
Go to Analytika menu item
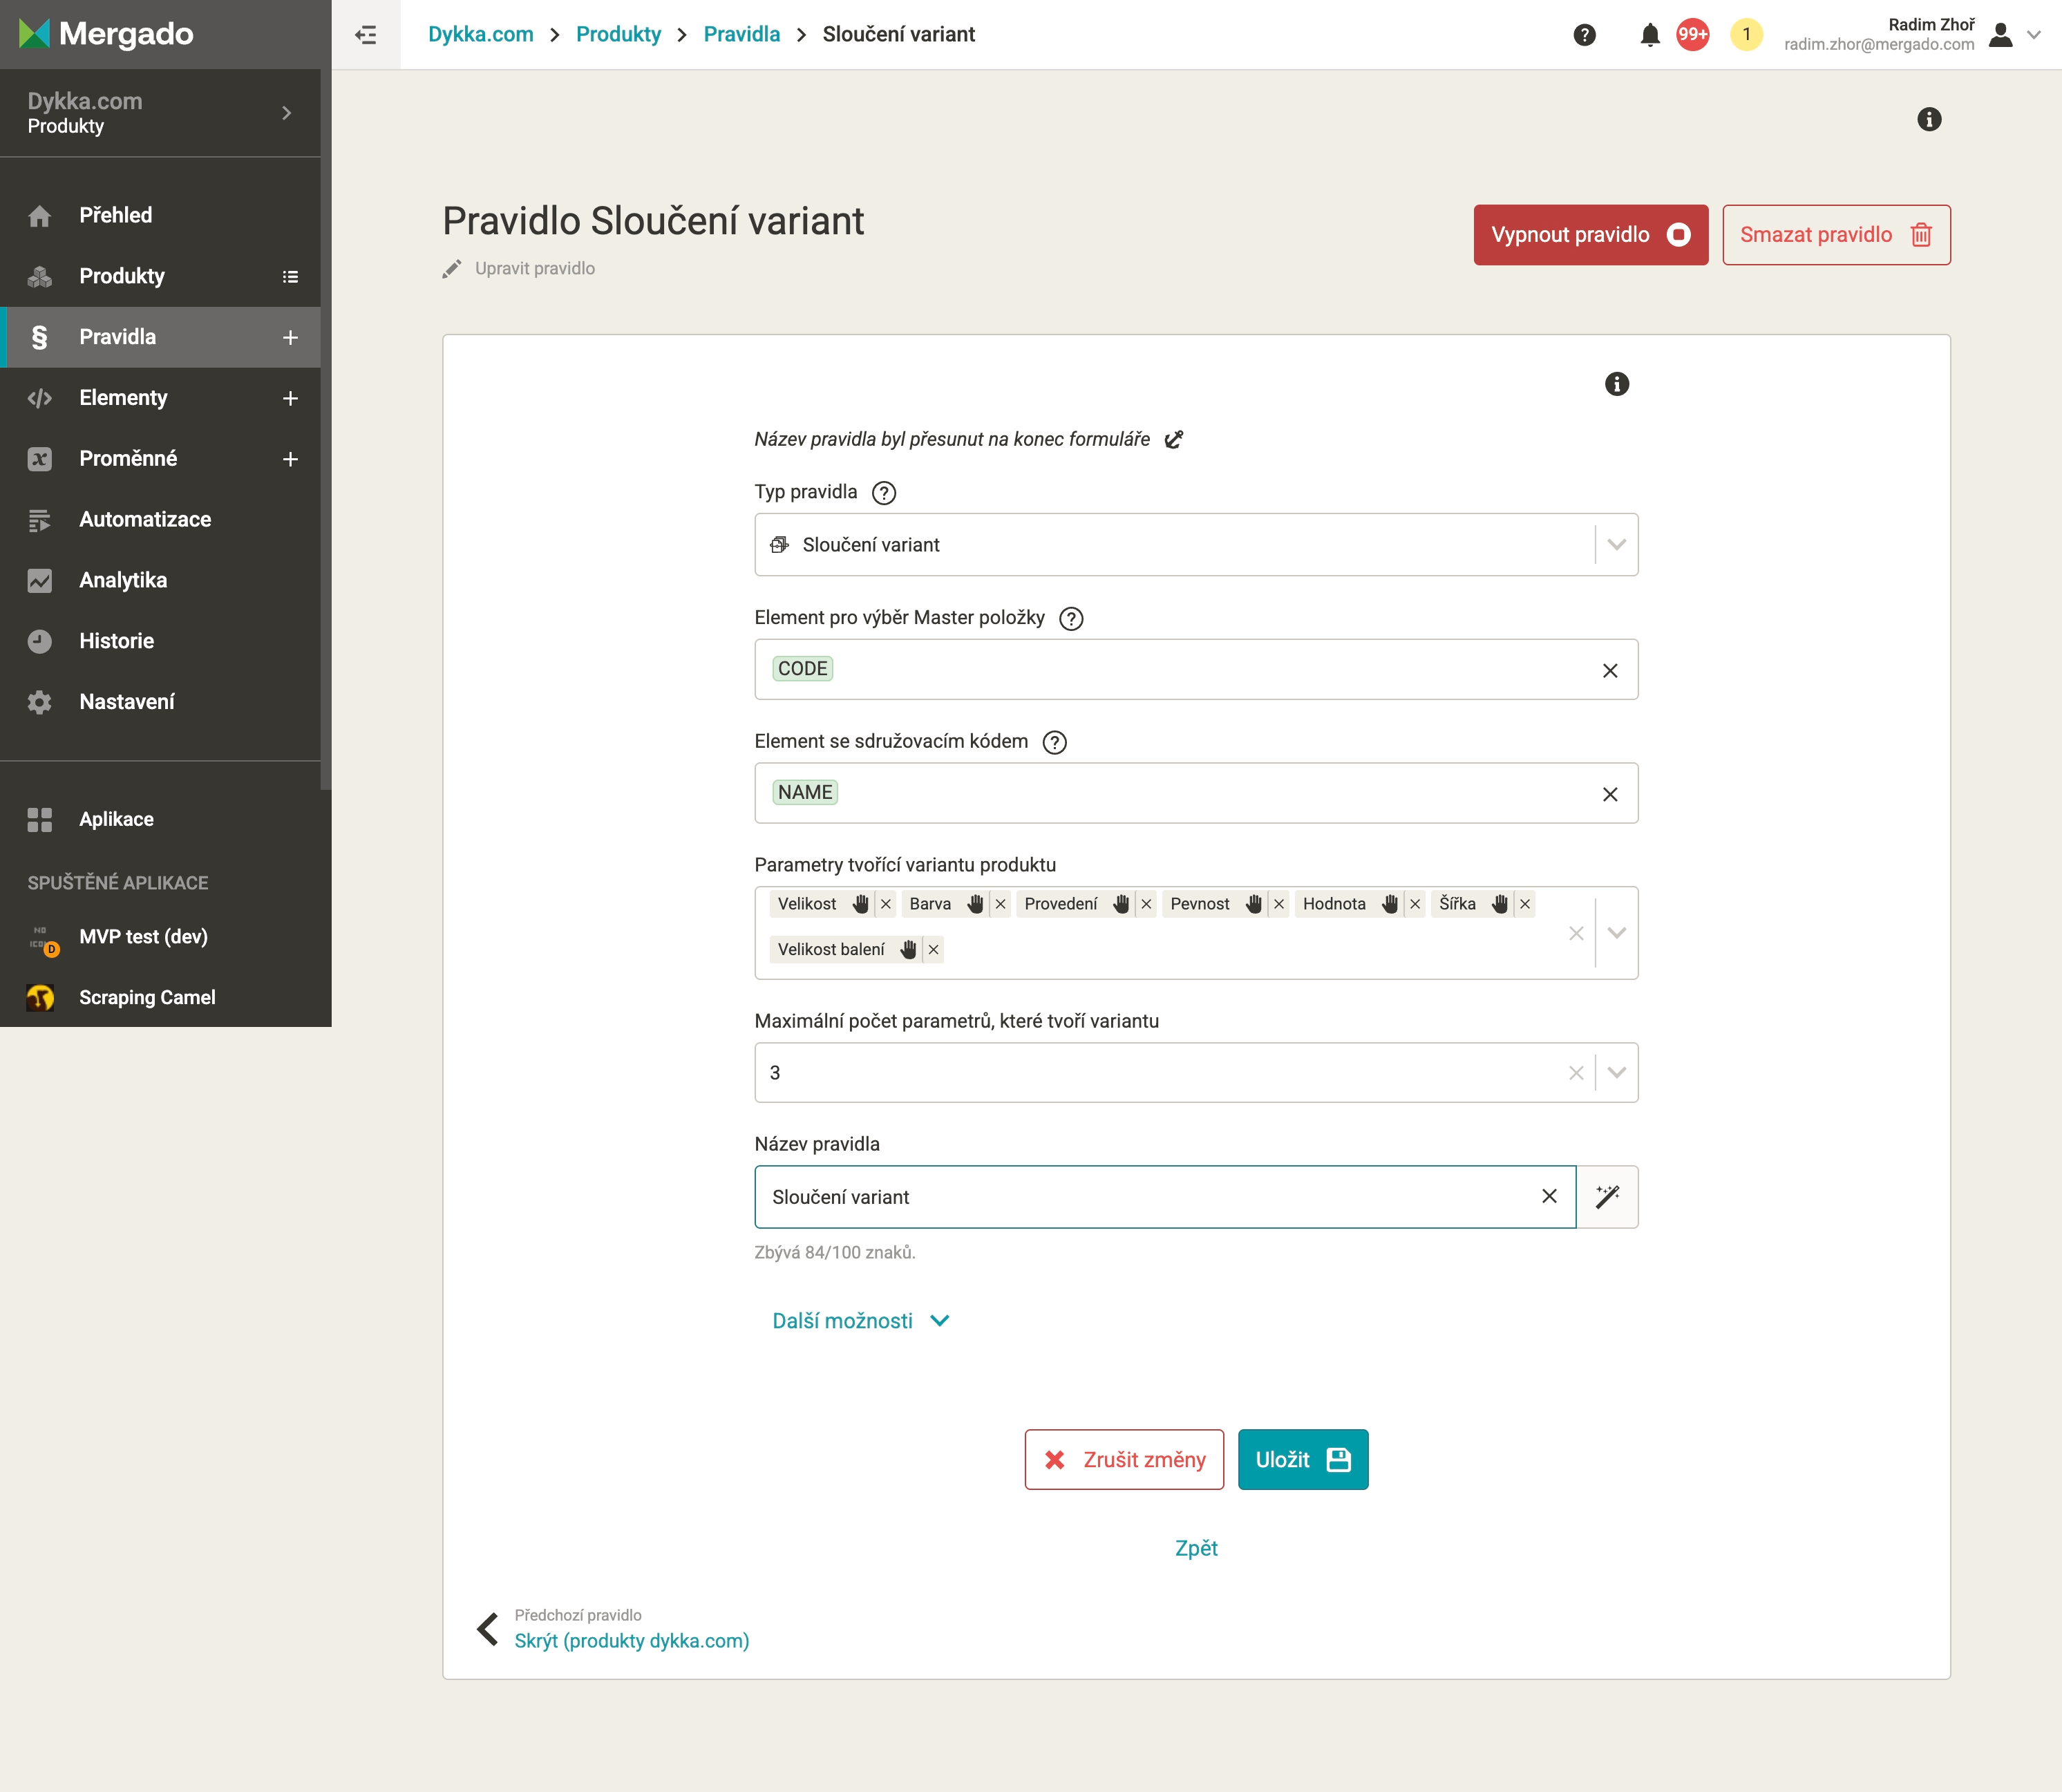point(123,581)
